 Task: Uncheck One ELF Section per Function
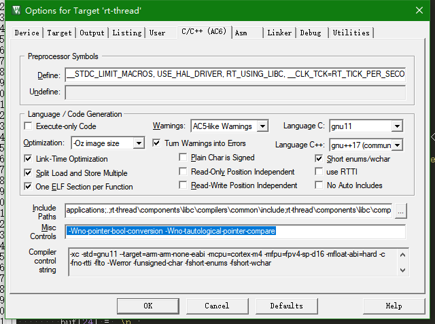tap(28, 187)
